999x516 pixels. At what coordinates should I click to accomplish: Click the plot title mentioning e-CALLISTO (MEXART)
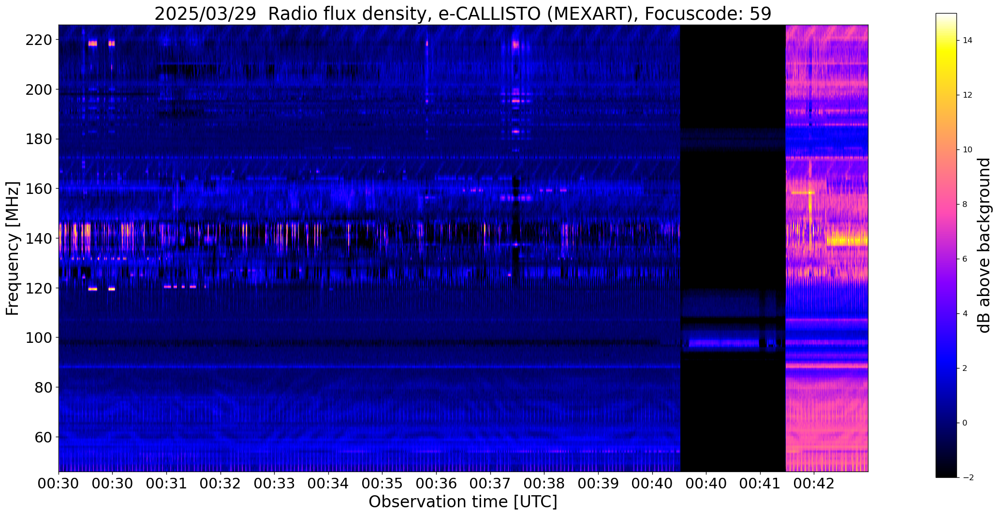(463, 14)
